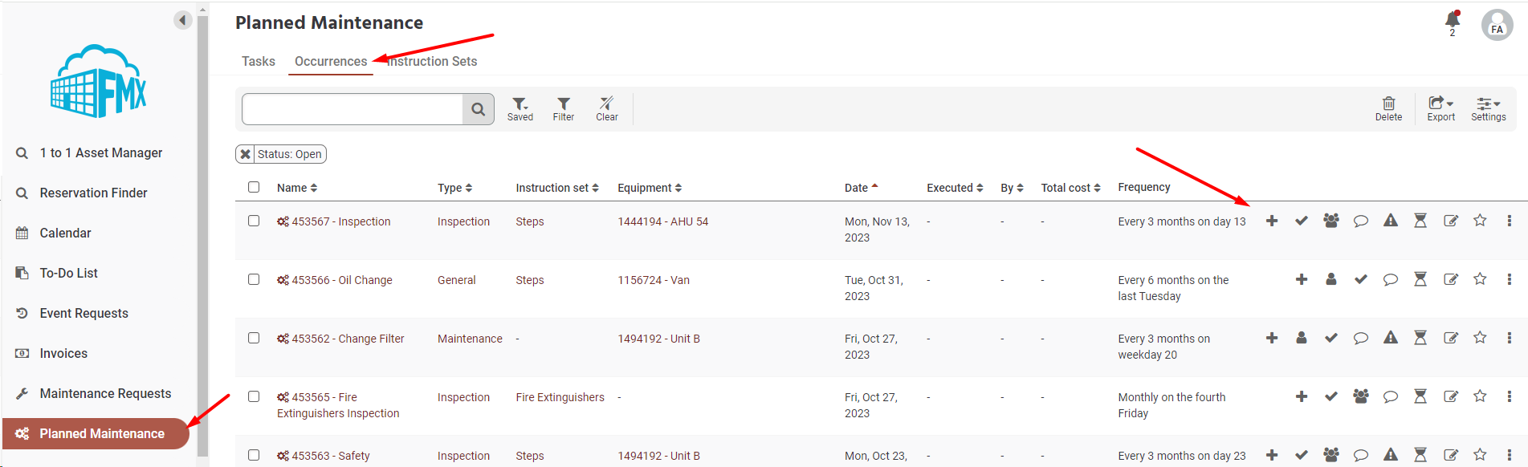This screenshot has width=1528, height=467.
Task: Click hourglass icon in 453566 Oil Change row
Action: click(1420, 279)
